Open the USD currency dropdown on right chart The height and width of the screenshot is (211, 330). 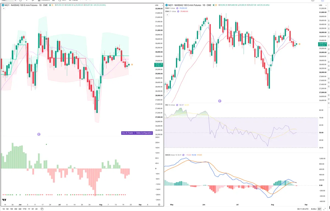click(322, 5)
